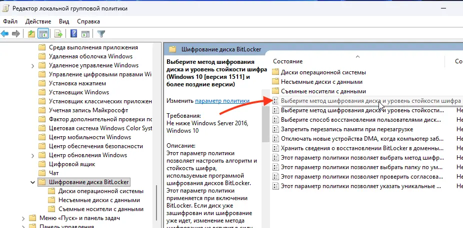Expand the Удаленное управление Windows tree node
Screen dimensions: 463x228
33,65
